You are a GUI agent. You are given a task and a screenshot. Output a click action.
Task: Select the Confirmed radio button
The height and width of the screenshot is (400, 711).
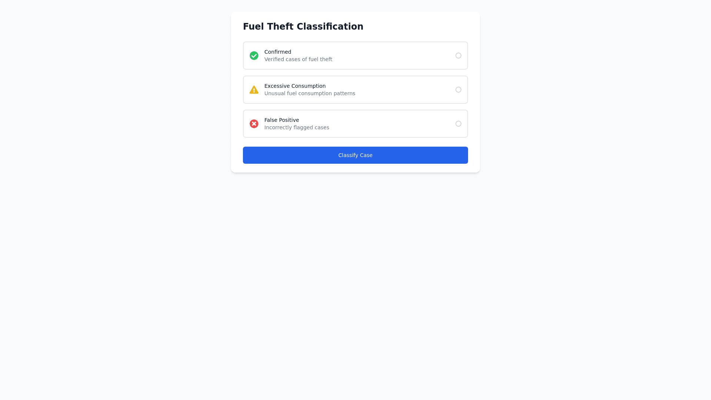tap(458, 56)
